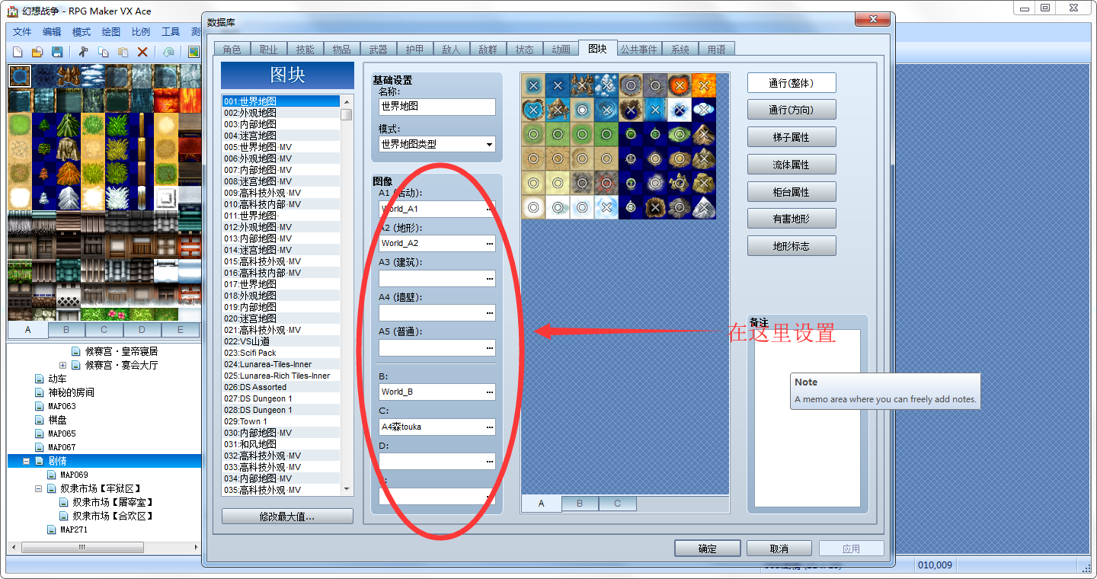Open the 文件 menu in main window
1097x579 pixels.
(22, 32)
